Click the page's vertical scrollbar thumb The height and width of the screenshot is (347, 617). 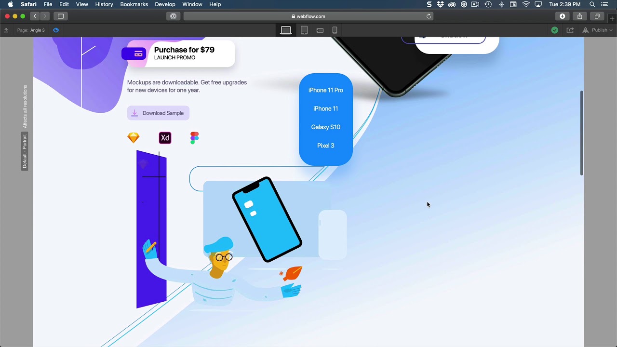(582, 133)
